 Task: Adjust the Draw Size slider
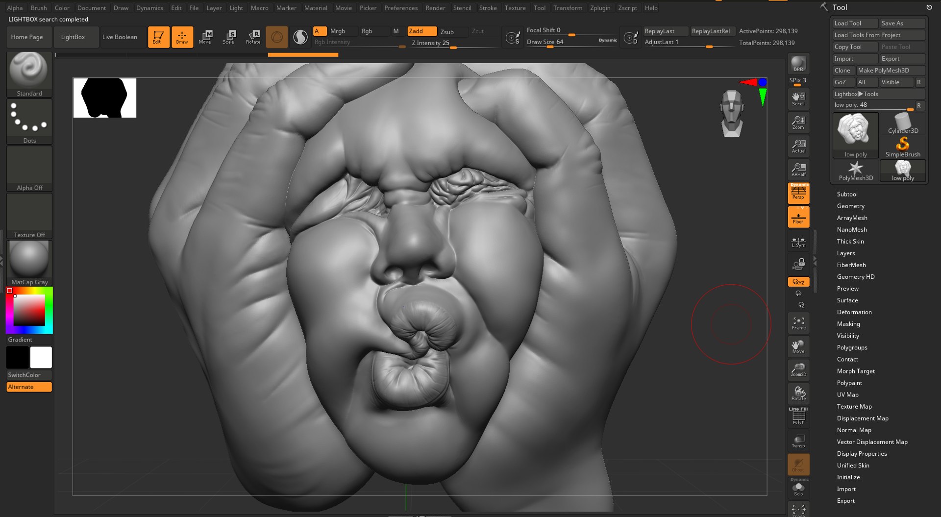coord(571,42)
